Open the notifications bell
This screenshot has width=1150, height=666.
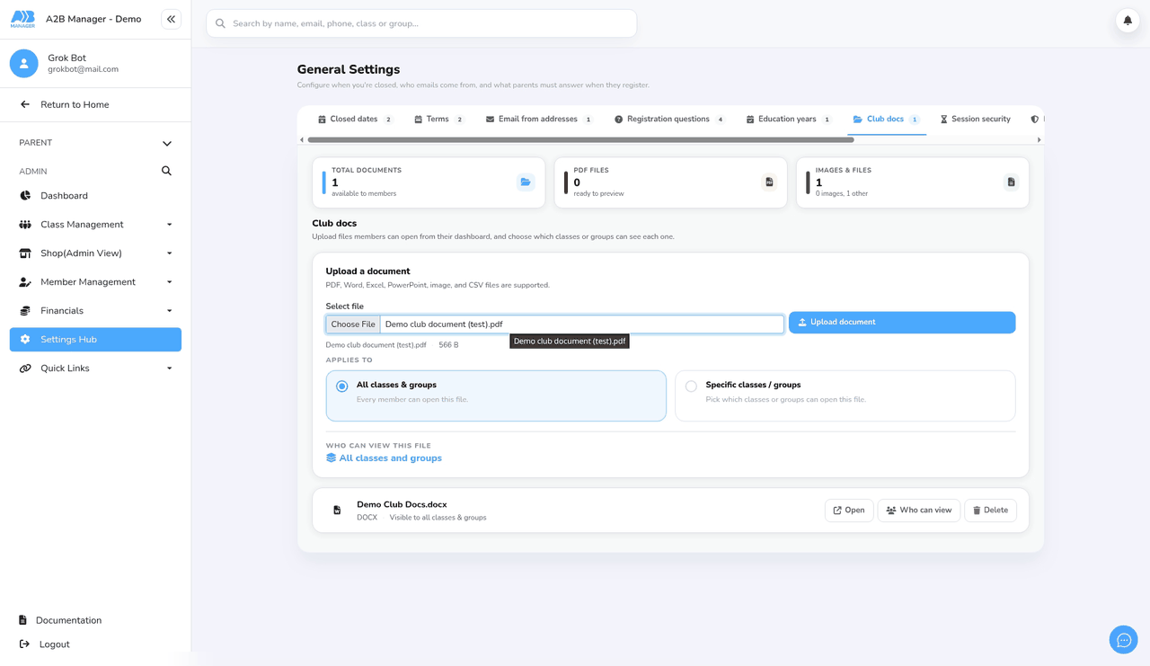[x=1128, y=21]
